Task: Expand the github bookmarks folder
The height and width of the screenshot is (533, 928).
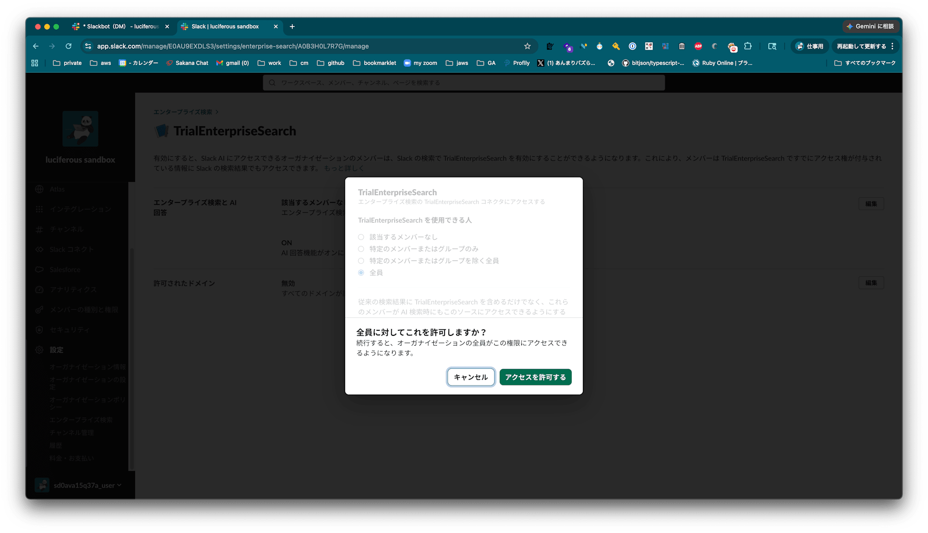Action: [x=330, y=63]
